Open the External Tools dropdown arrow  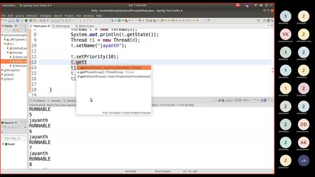129,21
